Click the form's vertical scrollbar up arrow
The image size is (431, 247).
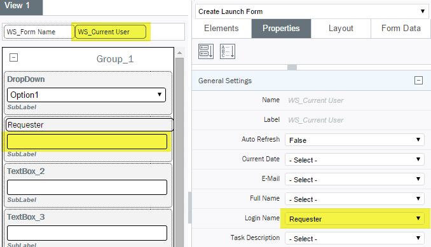(x=179, y=53)
